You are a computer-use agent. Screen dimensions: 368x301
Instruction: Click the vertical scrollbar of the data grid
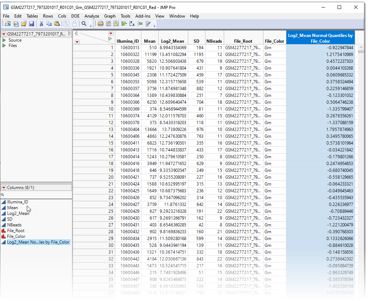[361, 144]
